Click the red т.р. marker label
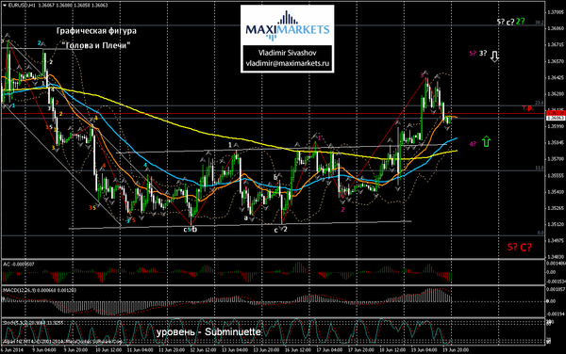This screenshot has width=566, height=354. coord(527,107)
